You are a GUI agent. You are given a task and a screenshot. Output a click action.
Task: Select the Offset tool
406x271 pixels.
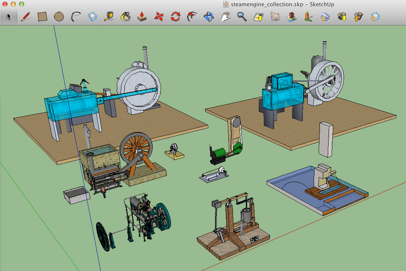pos(192,17)
